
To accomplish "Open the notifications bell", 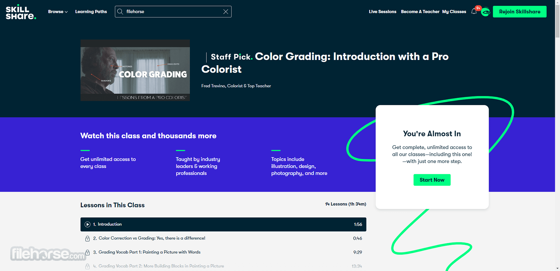I will tap(474, 11).
